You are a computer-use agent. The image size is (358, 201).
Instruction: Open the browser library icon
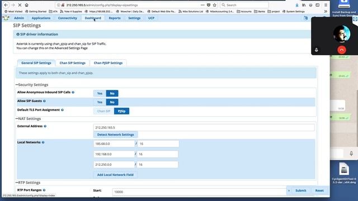304,5
